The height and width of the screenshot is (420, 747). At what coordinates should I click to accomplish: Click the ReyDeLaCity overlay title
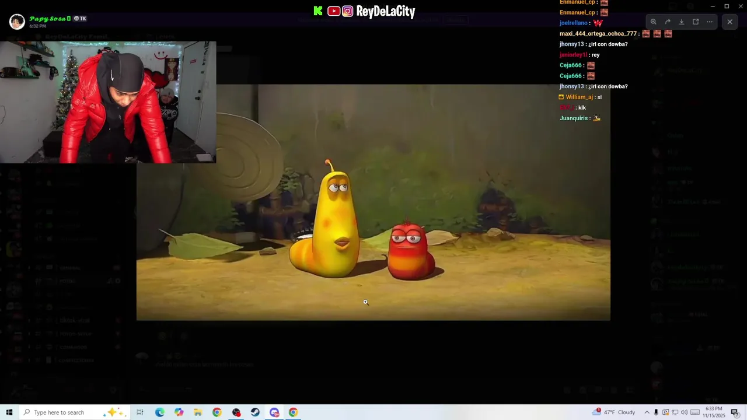click(x=386, y=11)
